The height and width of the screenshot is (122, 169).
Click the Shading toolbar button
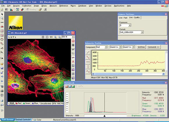31,10
